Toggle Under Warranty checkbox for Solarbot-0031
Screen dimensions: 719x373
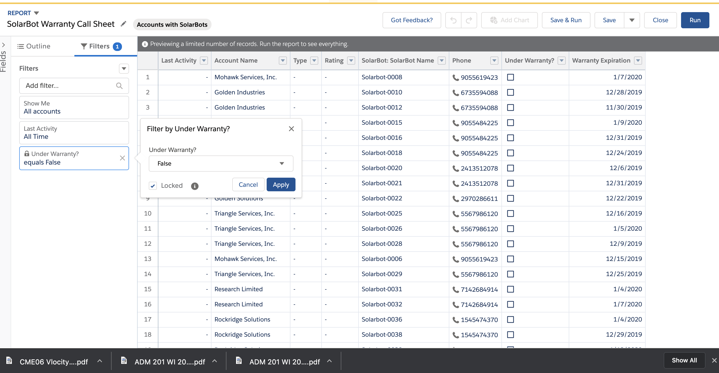pyautogui.click(x=510, y=289)
